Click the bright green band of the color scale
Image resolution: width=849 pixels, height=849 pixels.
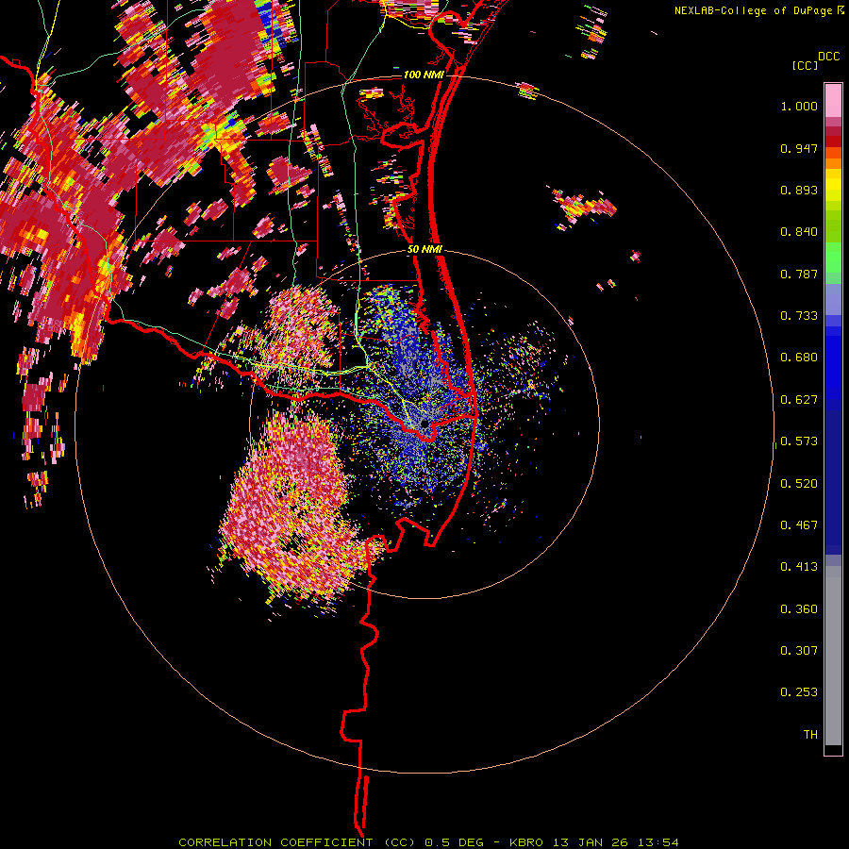(833, 258)
